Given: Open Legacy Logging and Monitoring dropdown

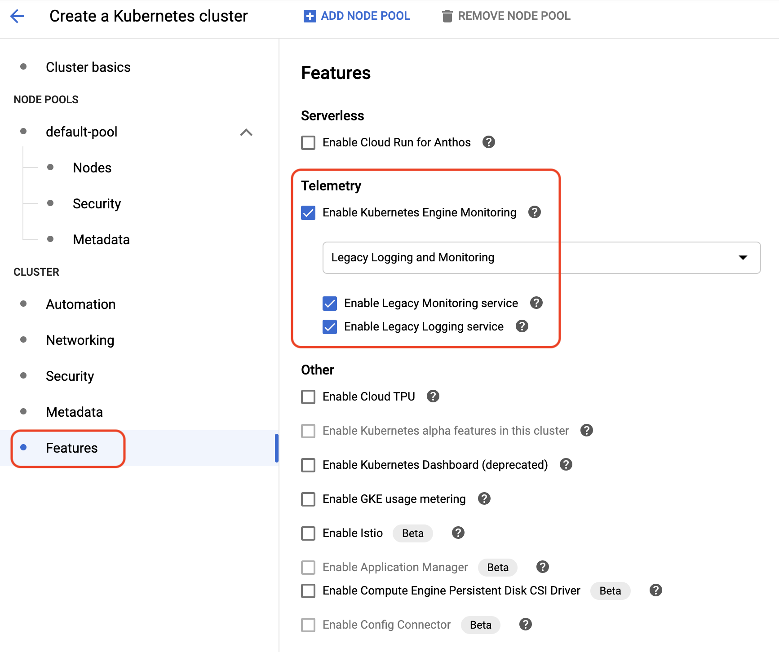Looking at the screenshot, I should click(541, 258).
